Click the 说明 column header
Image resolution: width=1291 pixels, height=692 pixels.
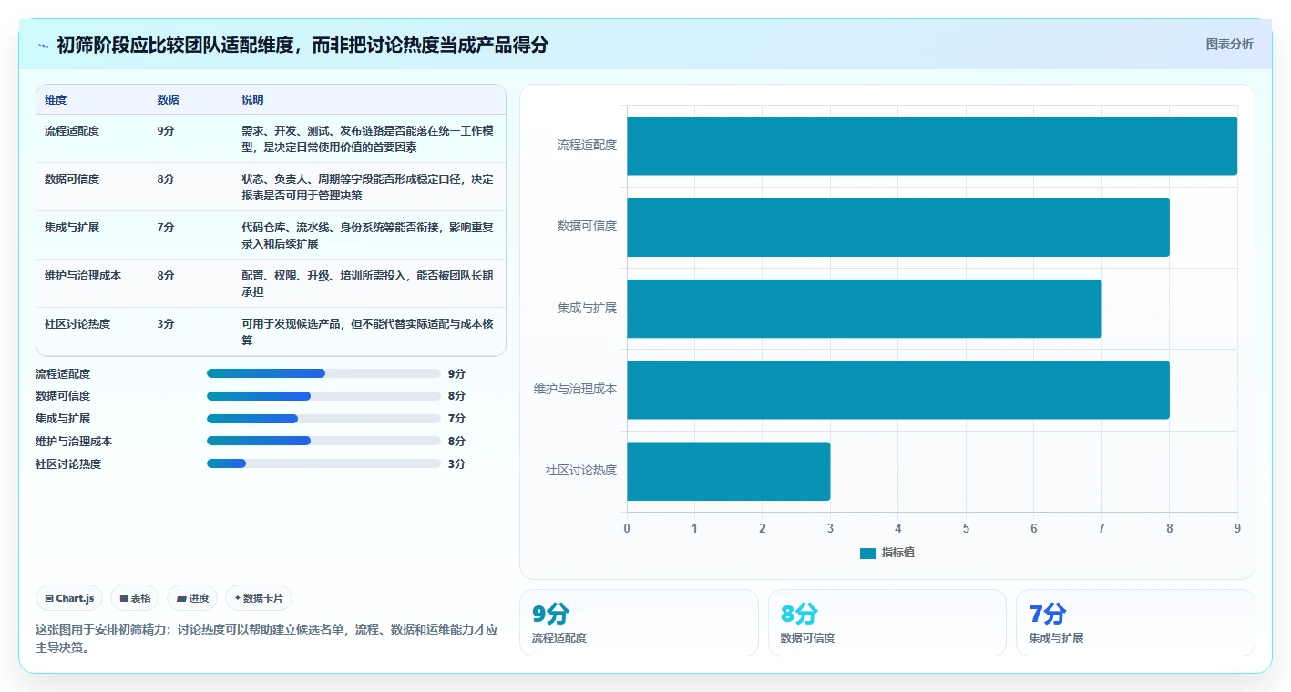252,100
